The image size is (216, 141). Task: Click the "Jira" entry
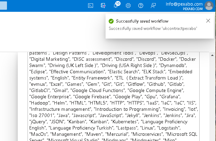[190, 115]
